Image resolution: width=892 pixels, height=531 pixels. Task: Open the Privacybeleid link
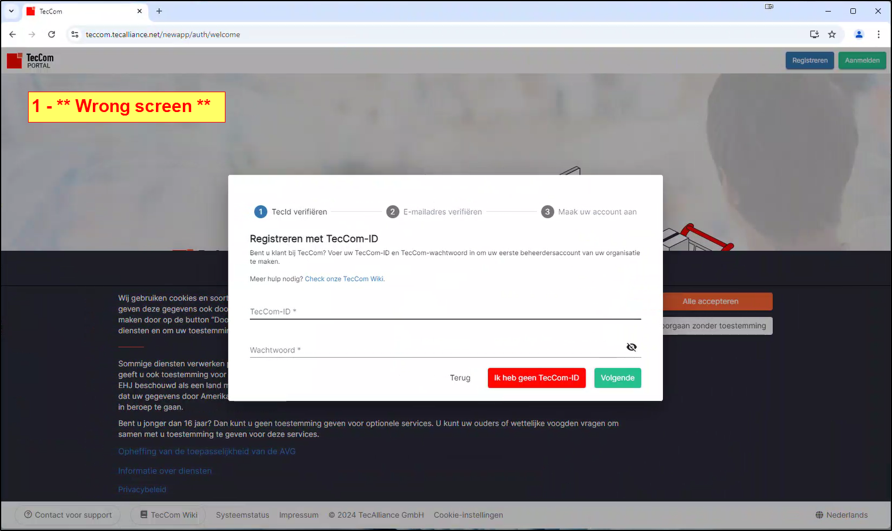pos(142,490)
